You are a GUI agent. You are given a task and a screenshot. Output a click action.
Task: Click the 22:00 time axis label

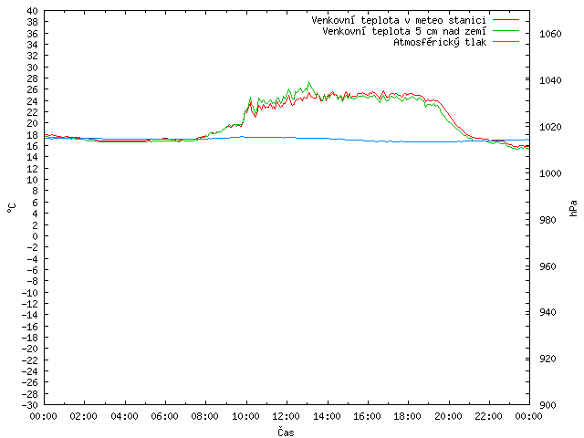pyautogui.click(x=489, y=416)
